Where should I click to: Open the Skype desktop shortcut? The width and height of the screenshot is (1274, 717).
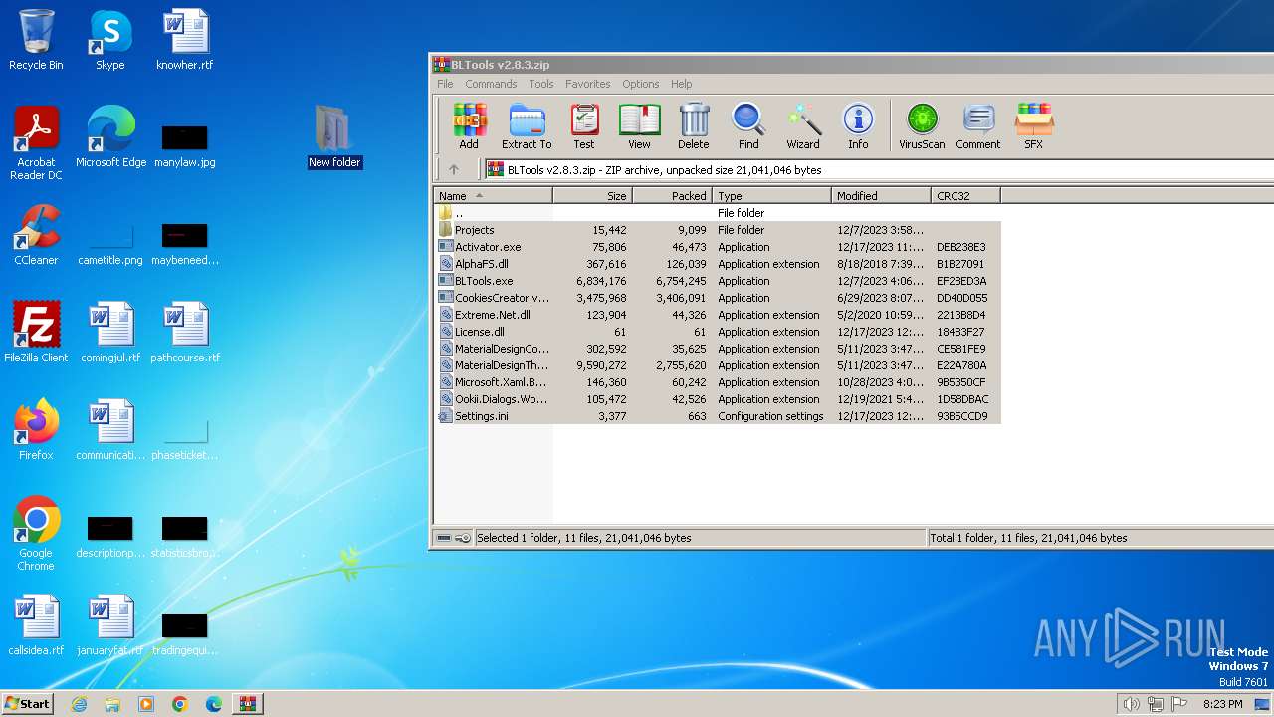(110, 40)
